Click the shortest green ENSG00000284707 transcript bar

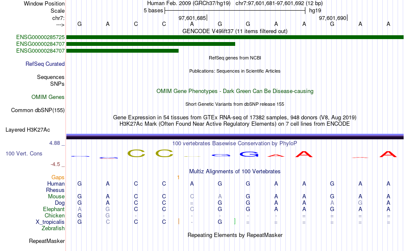click(x=122, y=51)
